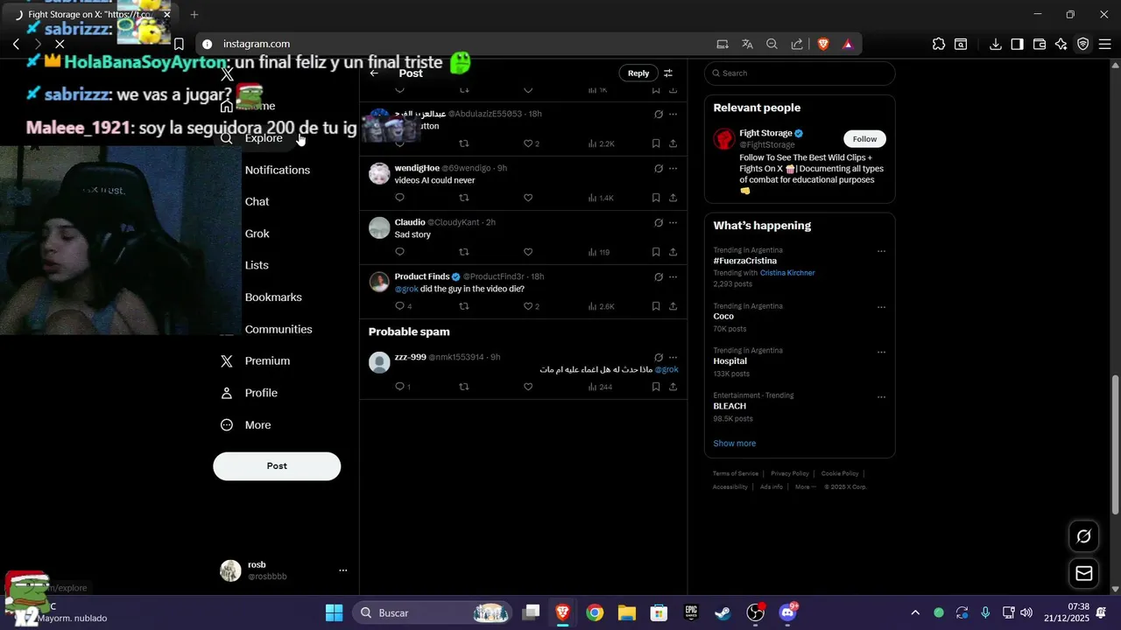Bookmark wendigHoe's comment
Viewport: 1121px width, 630px height.
[x=656, y=198]
